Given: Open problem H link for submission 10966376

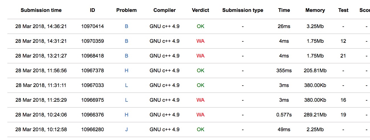Looking at the screenshot, I should click(126, 115).
